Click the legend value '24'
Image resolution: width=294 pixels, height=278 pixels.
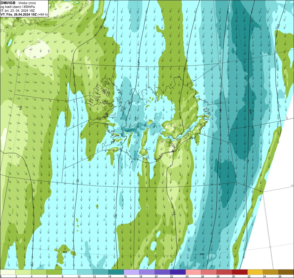coord(187,276)
